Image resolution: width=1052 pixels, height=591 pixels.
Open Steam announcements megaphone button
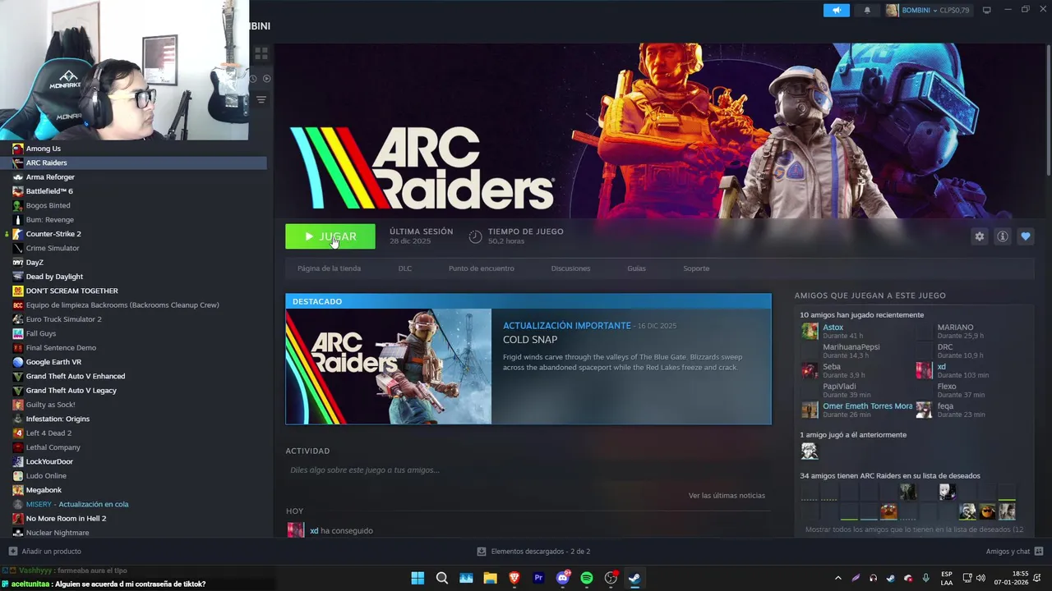836,10
